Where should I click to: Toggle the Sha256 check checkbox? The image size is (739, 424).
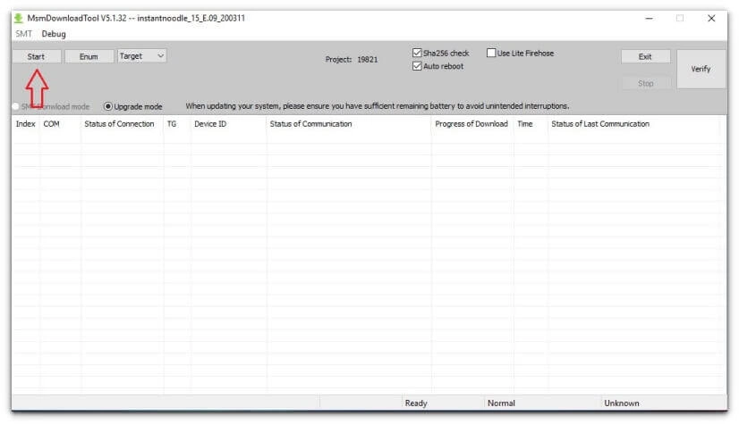tap(418, 54)
